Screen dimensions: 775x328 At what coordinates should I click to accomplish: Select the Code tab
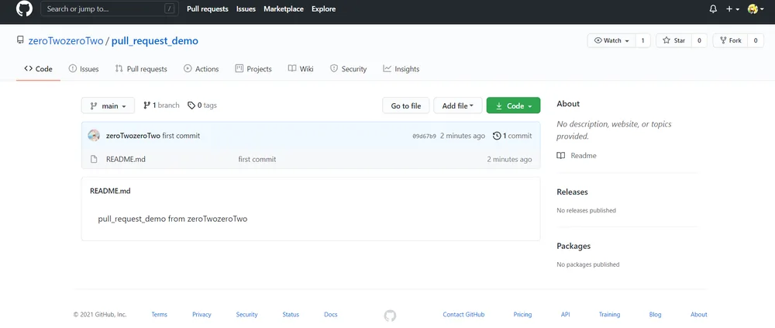point(38,69)
